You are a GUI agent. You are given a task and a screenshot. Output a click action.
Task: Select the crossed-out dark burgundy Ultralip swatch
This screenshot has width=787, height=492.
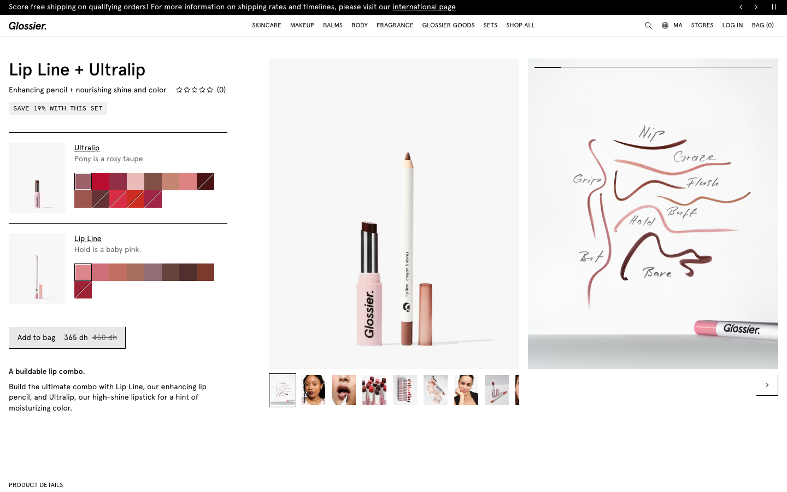205,181
